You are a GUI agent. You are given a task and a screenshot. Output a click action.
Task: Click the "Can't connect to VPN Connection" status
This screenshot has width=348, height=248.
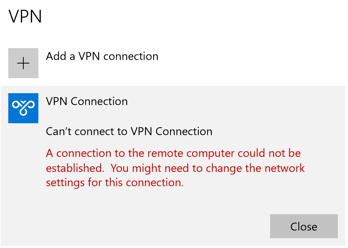pos(129,132)
